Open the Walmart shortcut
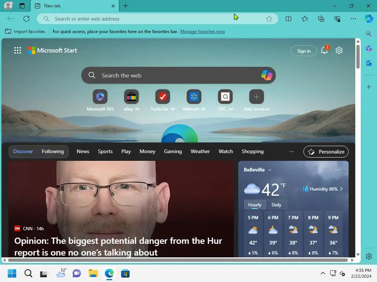This screenshot has width=377, height=282. pyautogui.click(x=194, y=101)
